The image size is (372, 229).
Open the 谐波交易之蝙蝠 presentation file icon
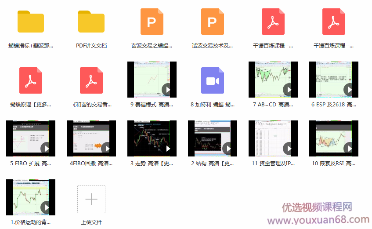pyautogui.click(x=152, y=22)
